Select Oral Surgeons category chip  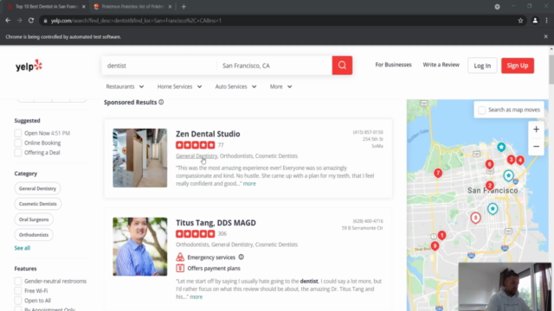coord(34,219)
